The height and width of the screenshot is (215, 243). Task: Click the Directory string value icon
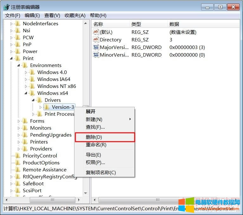(x=96, y=40)
